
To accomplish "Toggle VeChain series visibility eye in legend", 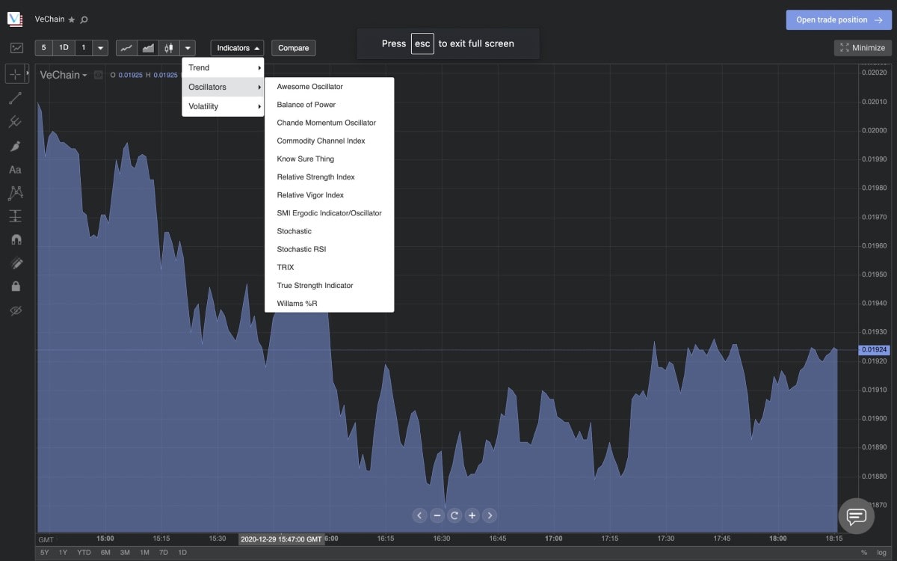I will (x=99, y=75).
